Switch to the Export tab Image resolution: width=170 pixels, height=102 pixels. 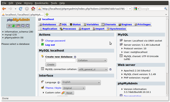[84, 29]
